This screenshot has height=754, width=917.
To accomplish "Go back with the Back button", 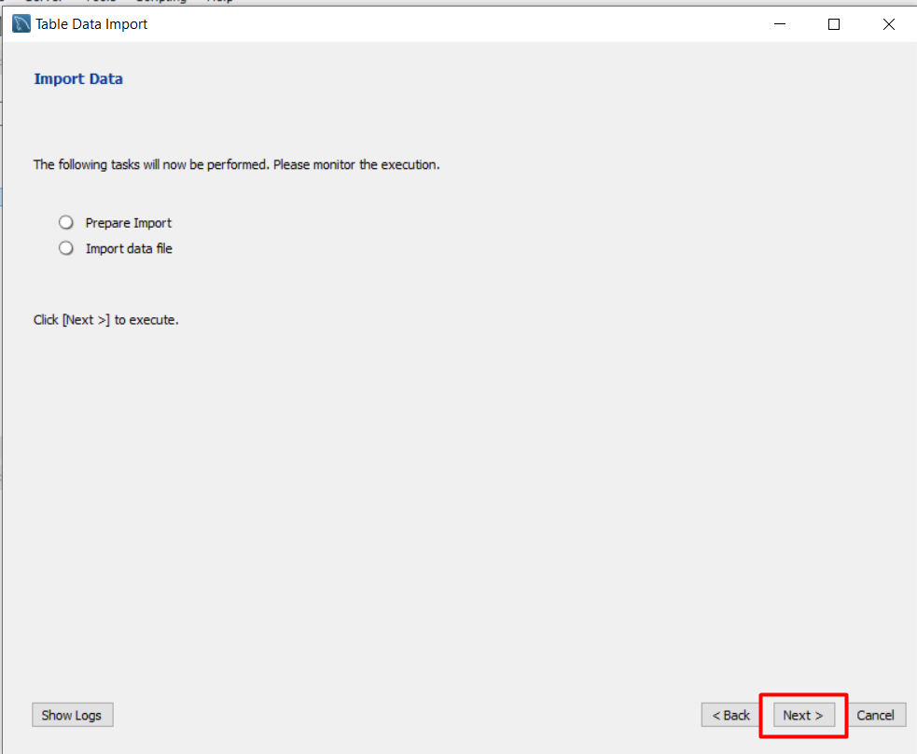I will click(x=730, y=715).
